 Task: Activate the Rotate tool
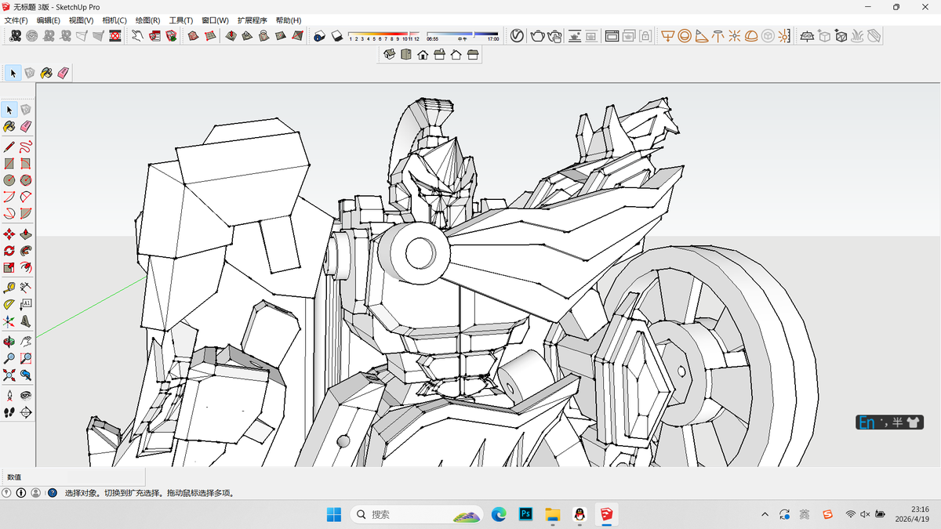(x=9, y=251)
